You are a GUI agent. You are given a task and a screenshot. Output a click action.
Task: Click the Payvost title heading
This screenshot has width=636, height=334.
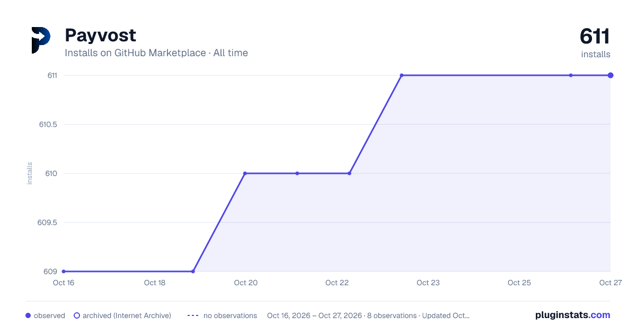100,35
